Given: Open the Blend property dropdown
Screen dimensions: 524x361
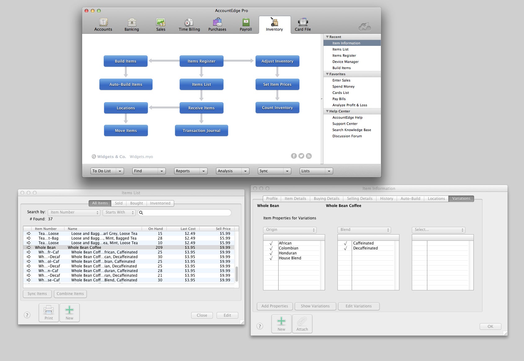Looking at the screenshot, I should point(364,230).
